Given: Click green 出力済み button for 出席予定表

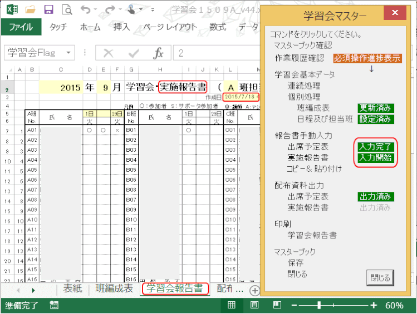Looking at the screenshot, I should pyautogui.click(x=375, y=197).
